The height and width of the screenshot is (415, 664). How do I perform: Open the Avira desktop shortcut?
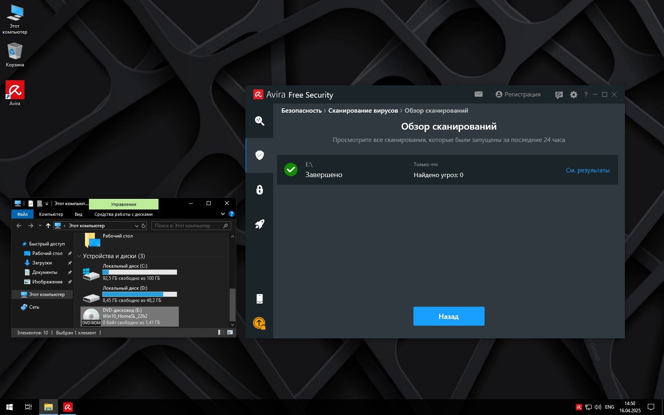click(x=15, y=93)
